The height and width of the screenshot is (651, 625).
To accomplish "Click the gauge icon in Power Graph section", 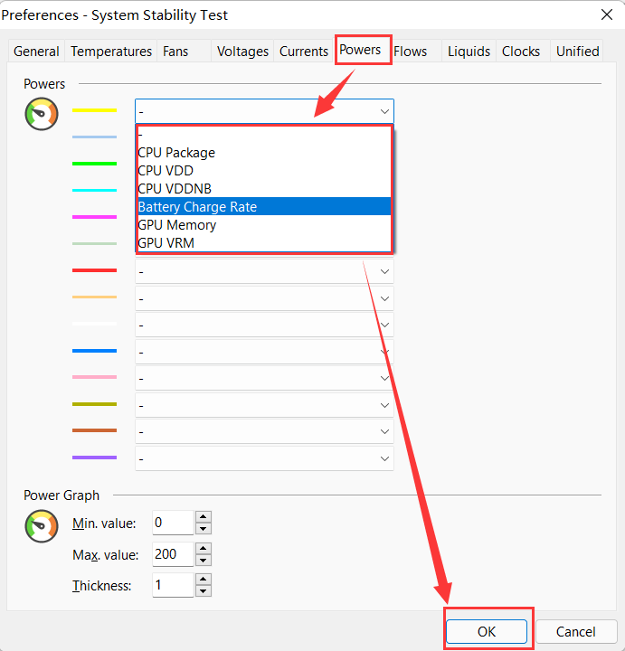I will [x=42, y=525].
